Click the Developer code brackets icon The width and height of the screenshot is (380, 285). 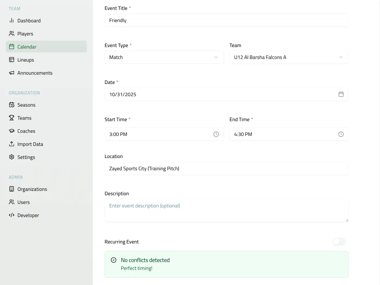pyautogui.click(x=12, y=215)
